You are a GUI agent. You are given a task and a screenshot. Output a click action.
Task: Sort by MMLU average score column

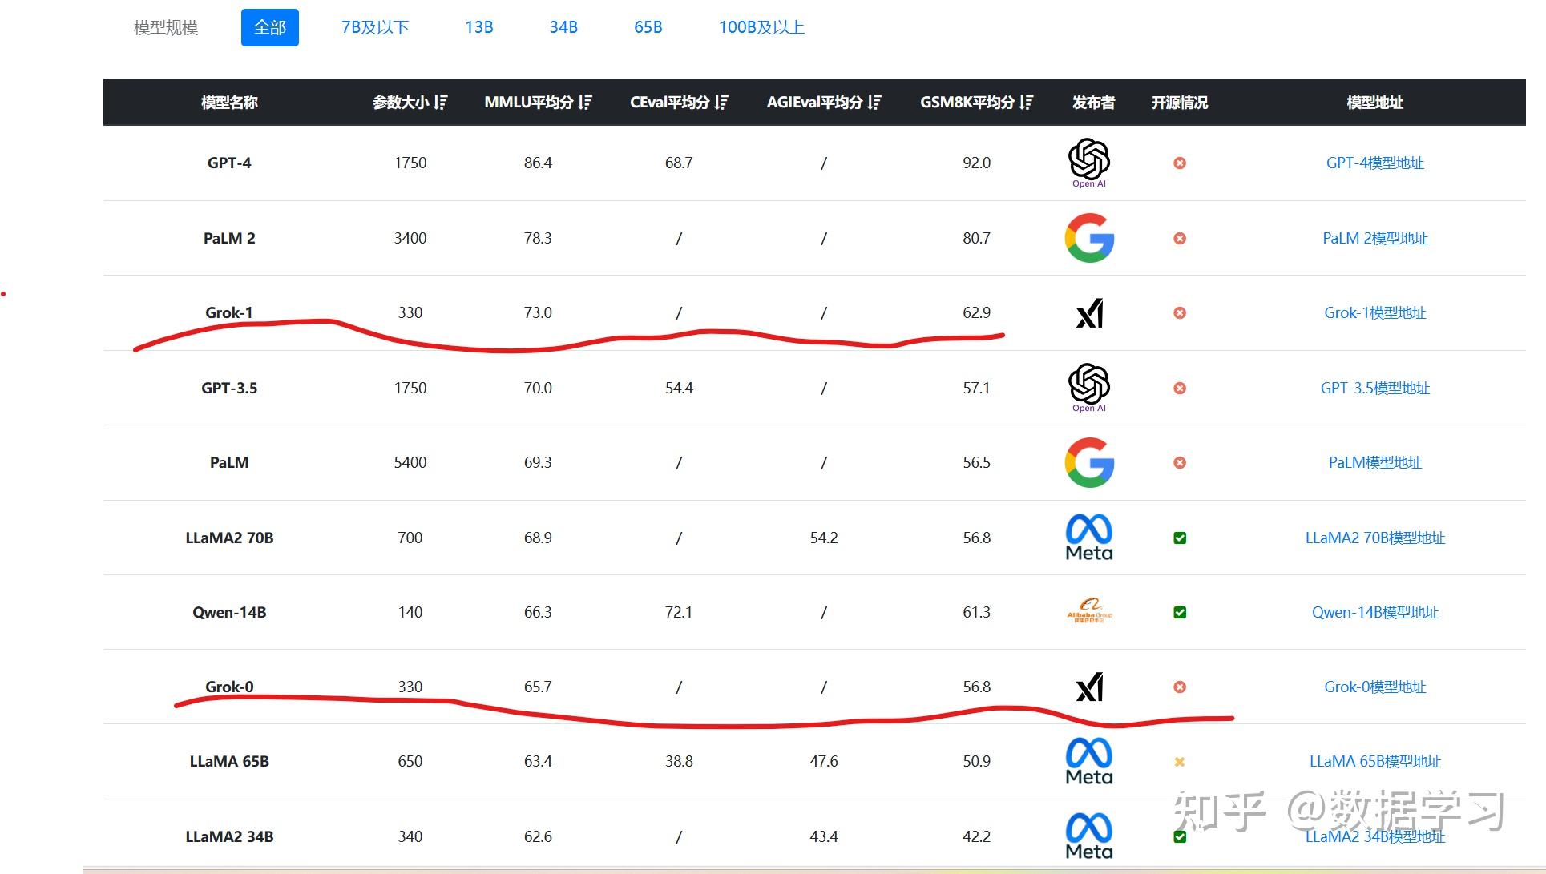click(585, 103)
